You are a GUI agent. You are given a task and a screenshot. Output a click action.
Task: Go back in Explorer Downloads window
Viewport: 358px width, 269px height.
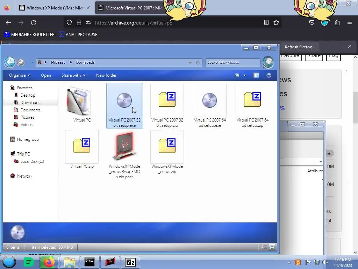(x=10, y=62)
